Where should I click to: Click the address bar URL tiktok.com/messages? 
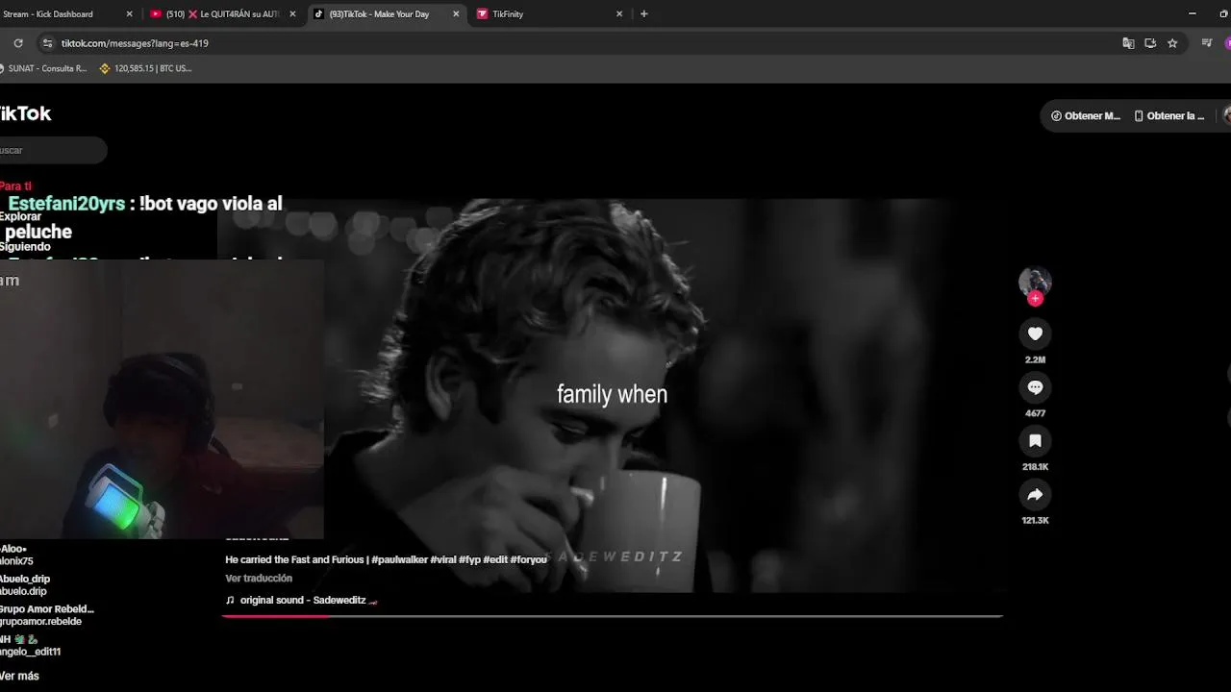(135, 43)
